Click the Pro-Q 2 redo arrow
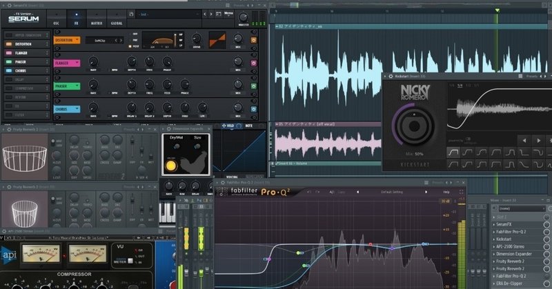 (317, 192)
